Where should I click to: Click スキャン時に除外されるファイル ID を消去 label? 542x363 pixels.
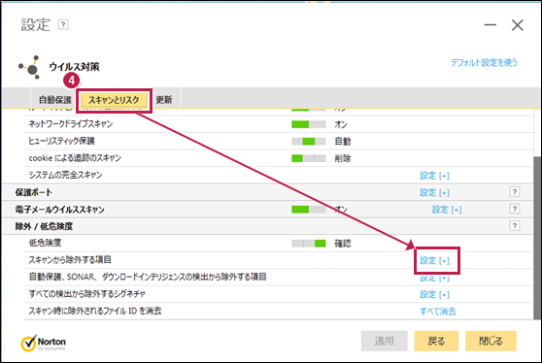tap(95, 311)
